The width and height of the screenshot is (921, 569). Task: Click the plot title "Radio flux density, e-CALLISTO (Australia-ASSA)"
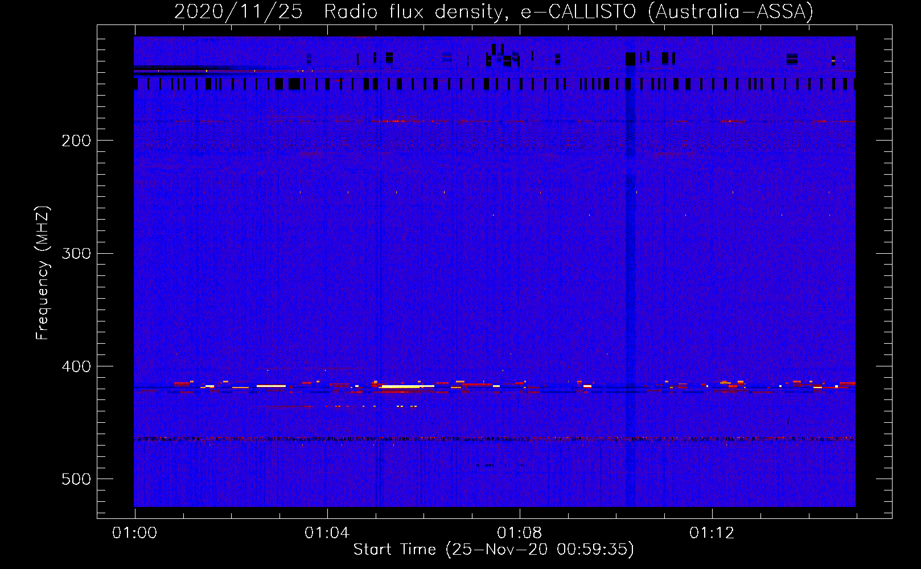click(569, 11)
